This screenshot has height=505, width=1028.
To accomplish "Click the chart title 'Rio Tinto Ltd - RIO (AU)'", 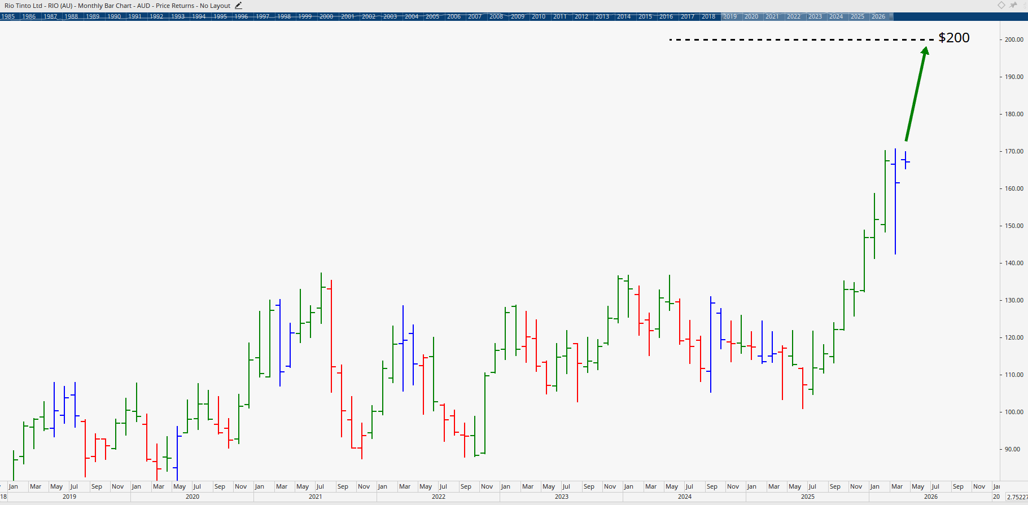I will coord(38,6).
